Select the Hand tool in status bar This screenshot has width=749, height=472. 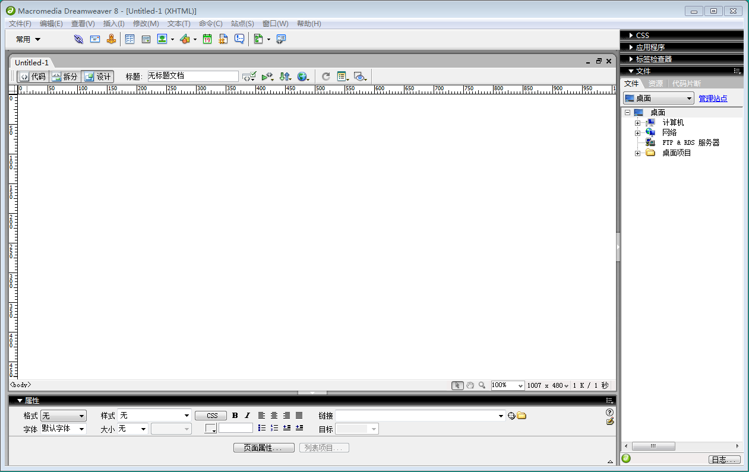[x=470, y=385]
